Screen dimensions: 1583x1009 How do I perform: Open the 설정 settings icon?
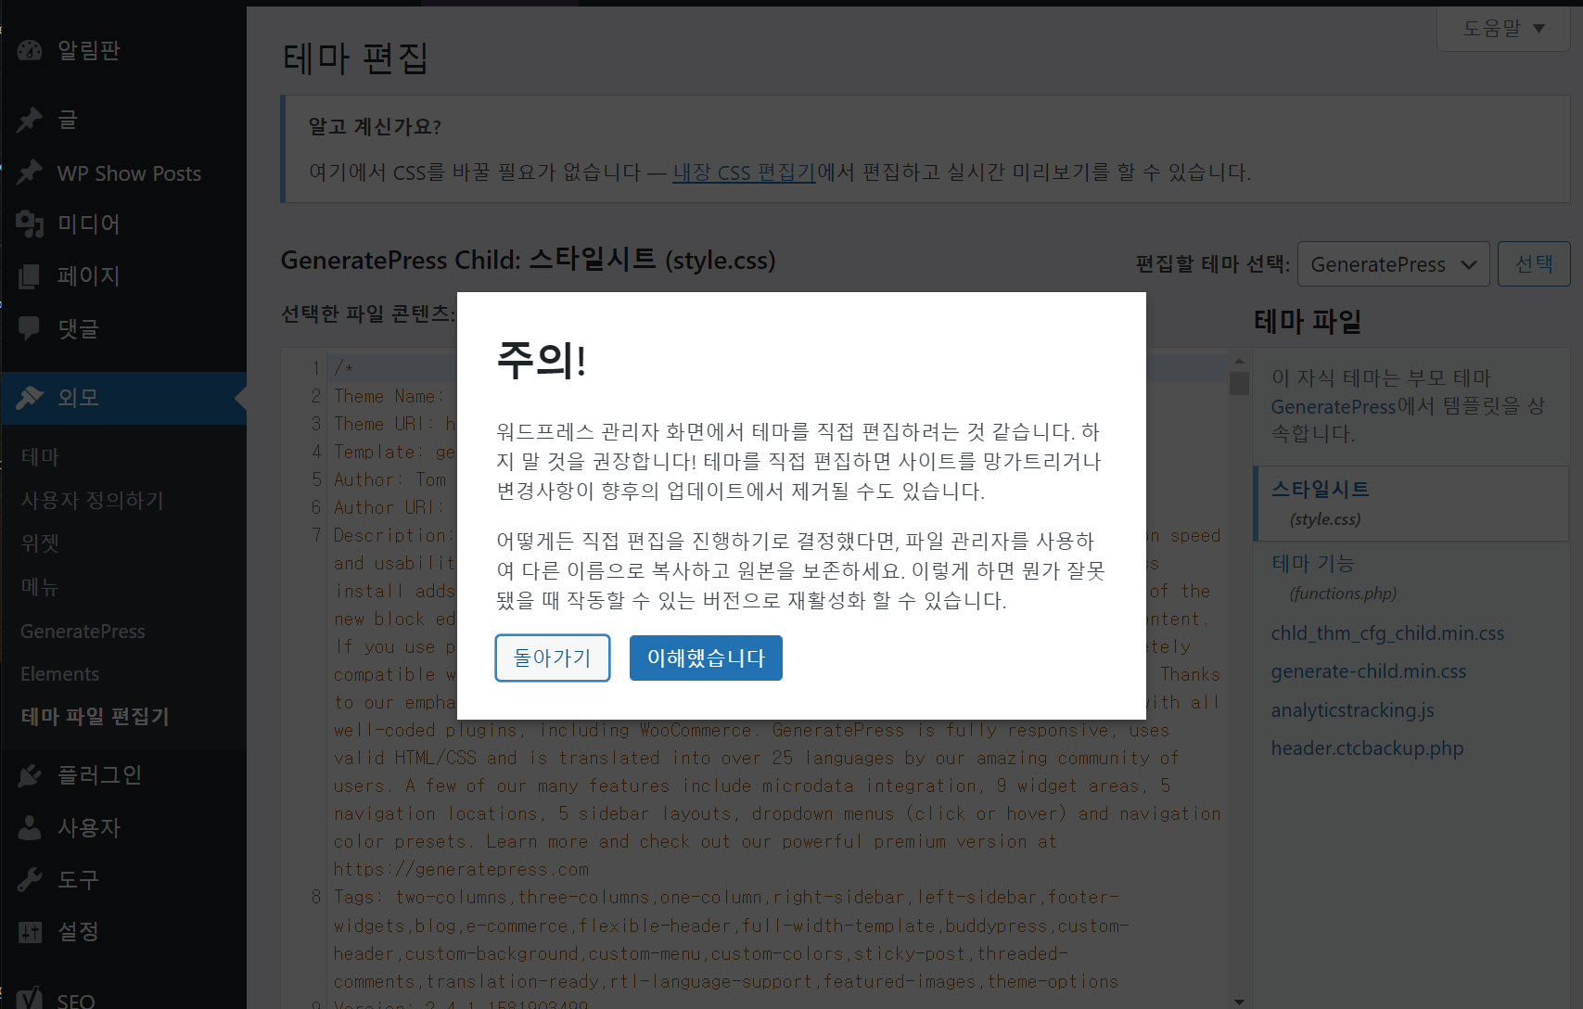pyautogui.click(x=29, y=931)
